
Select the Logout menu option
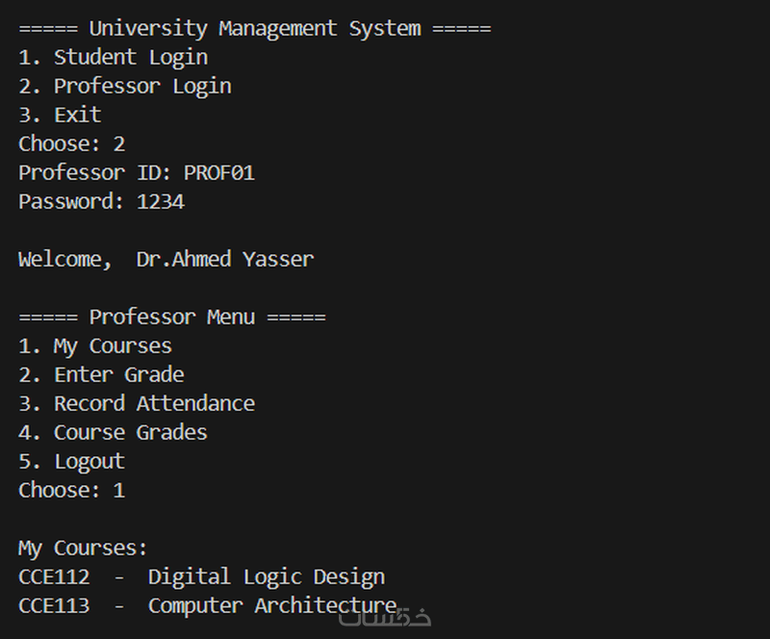[x=71, y=462]
